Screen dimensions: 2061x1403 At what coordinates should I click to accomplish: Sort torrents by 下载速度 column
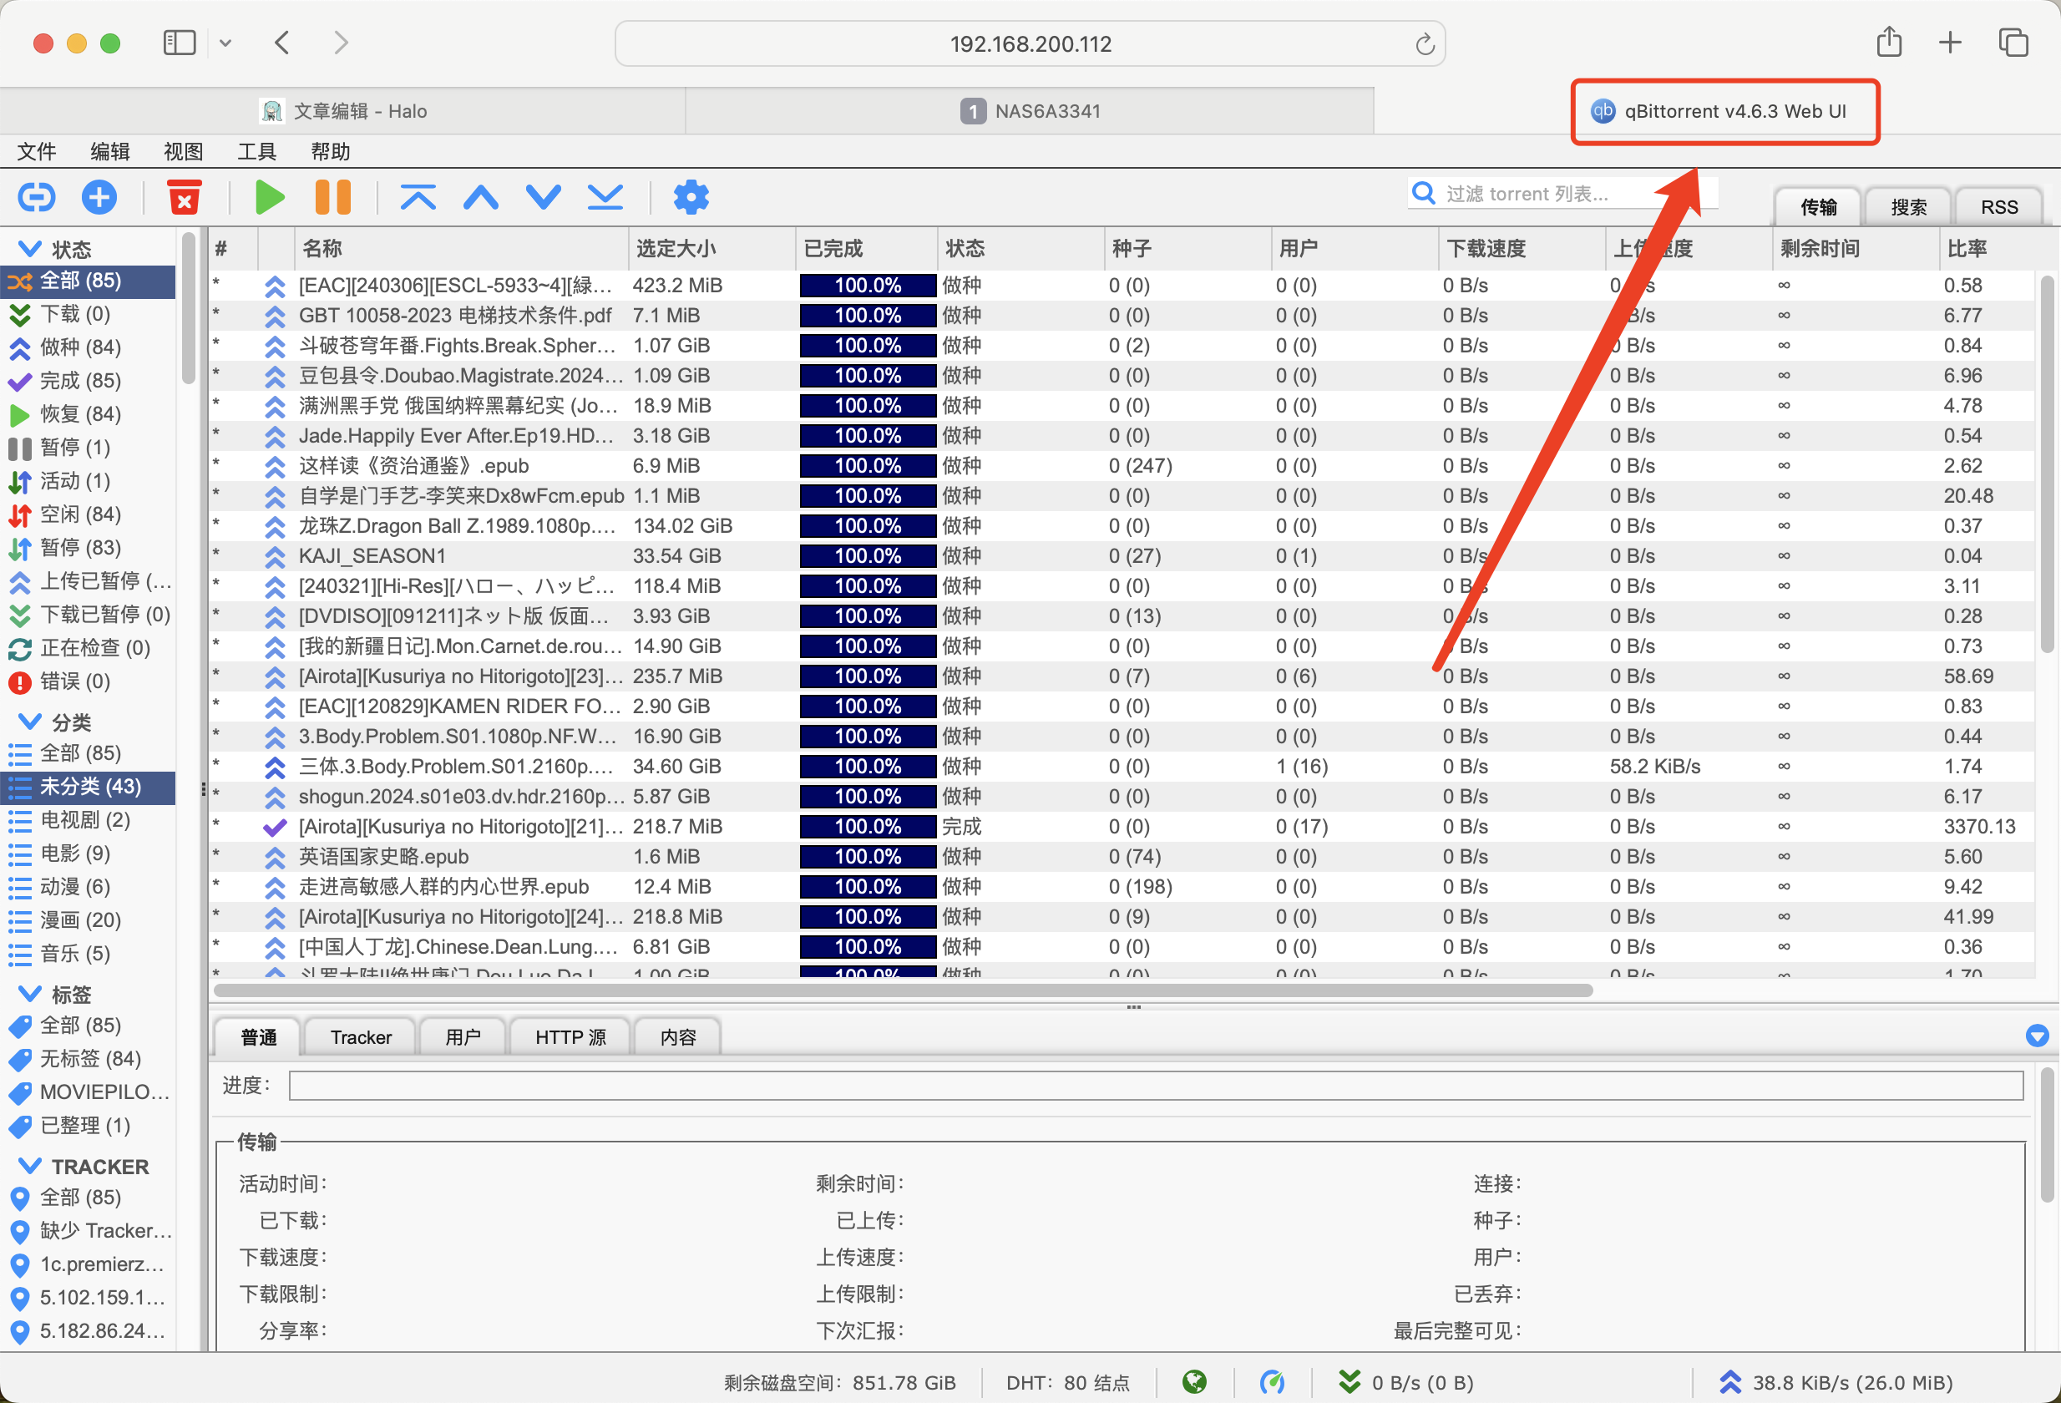tap(1520, 248)
